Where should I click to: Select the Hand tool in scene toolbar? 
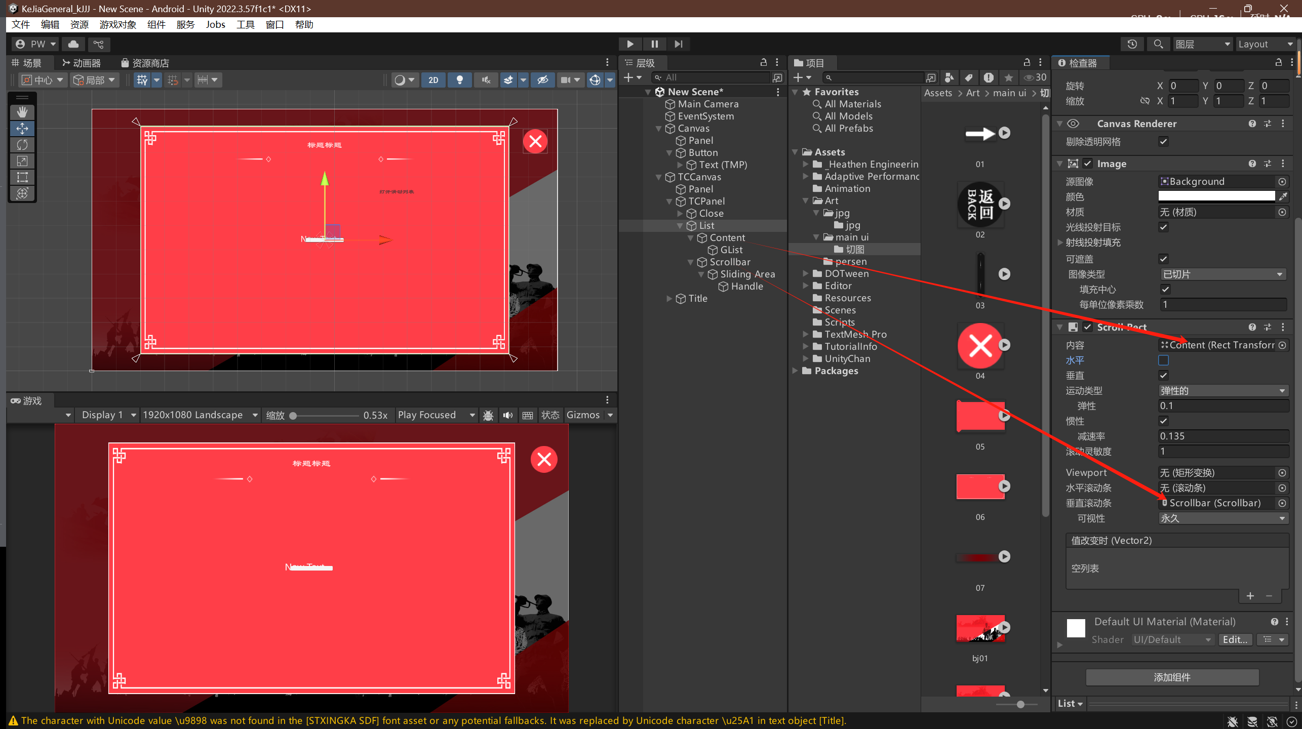point(22,112)
